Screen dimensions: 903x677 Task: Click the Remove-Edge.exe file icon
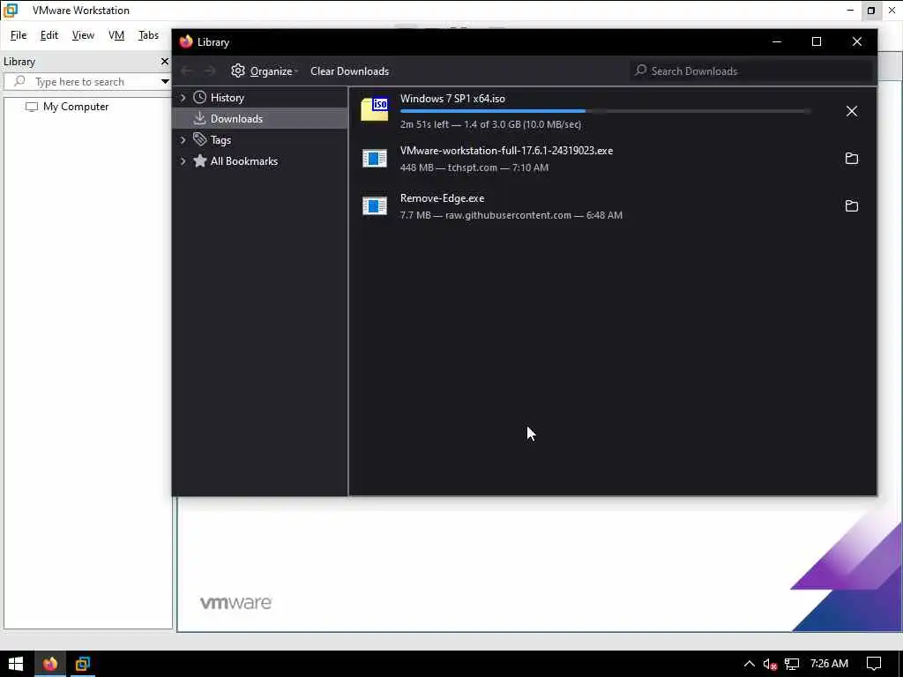click(x=374, y=205)
